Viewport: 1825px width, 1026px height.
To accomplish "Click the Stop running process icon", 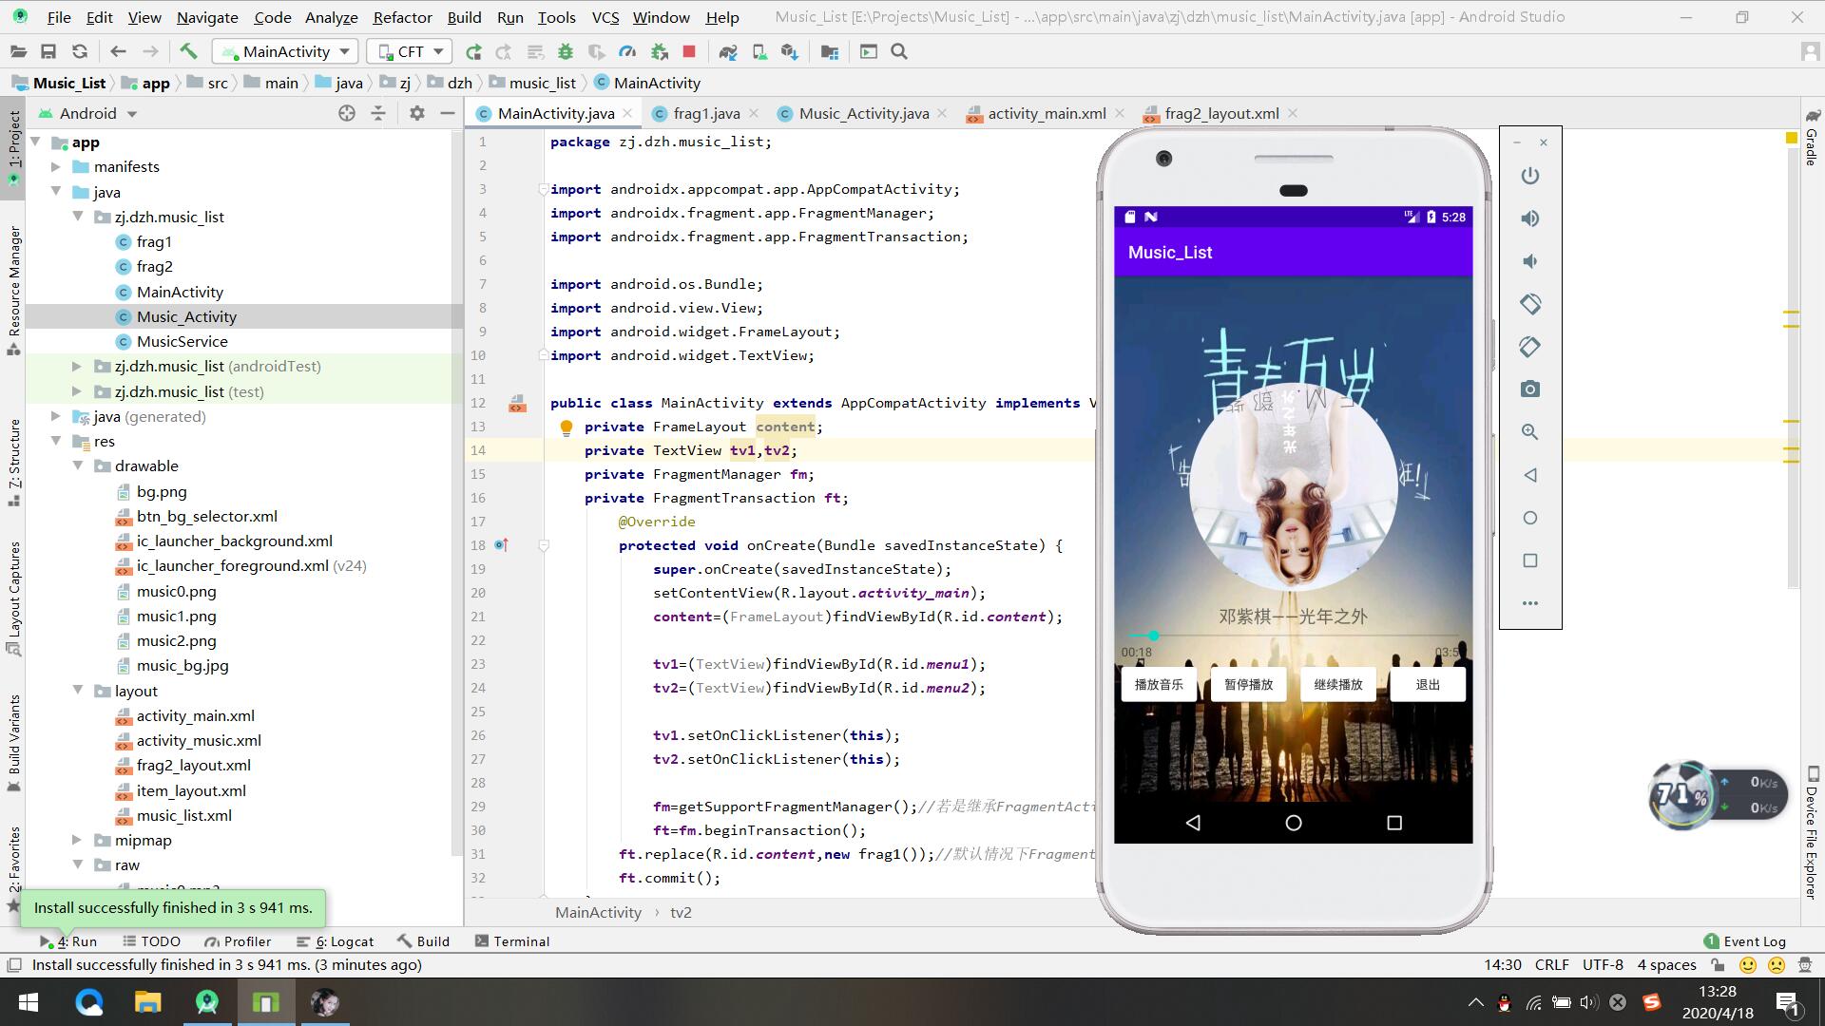I will (x=689, y=51).
